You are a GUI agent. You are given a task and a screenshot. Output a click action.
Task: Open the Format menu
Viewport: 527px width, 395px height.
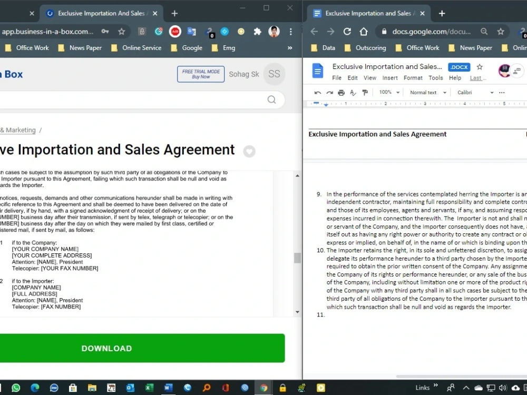413,78
